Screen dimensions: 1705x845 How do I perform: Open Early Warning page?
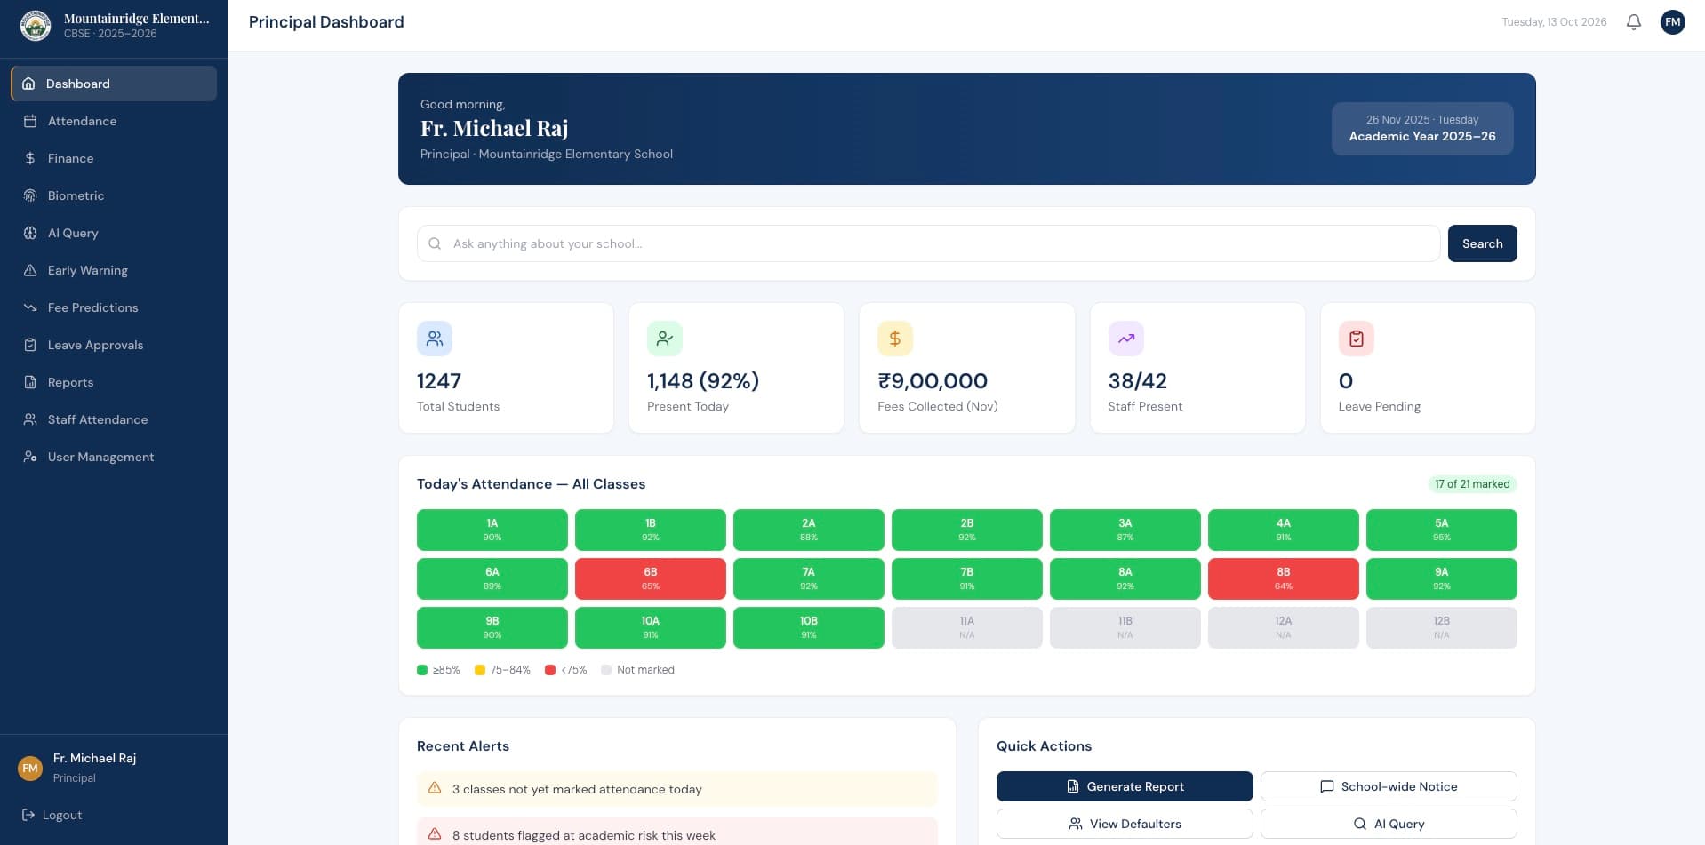click(x=114, y=270)
